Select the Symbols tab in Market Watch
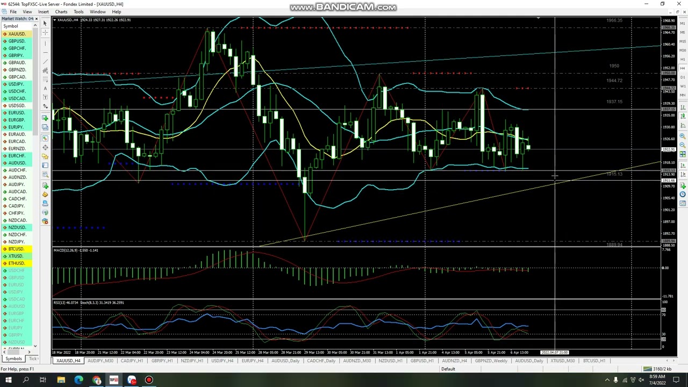688x387 pixels. 14,359
